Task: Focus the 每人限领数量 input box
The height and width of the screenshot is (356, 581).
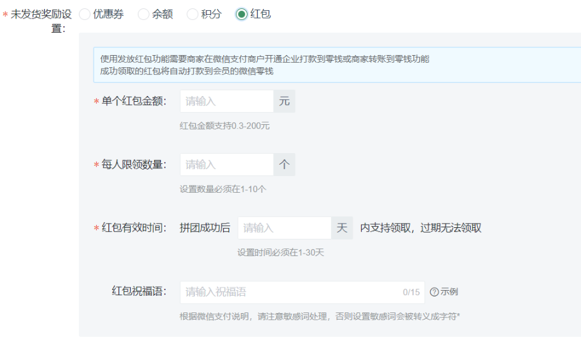Action: 227,165
